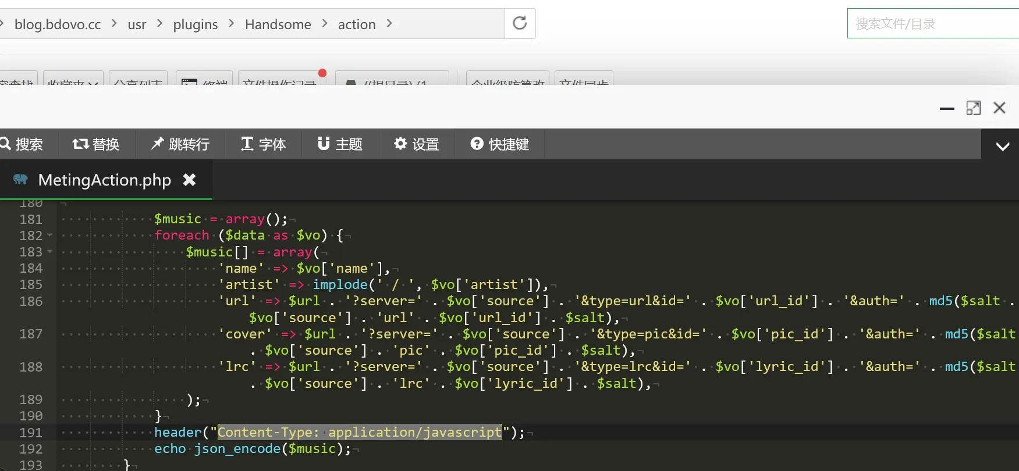The width and height of the screenshot is (1019, 471).
Task: Maximize the editor window
Action: coord(973,108)
